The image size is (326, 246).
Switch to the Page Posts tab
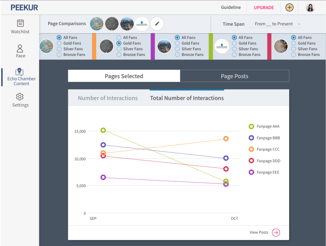coord(234,76)
